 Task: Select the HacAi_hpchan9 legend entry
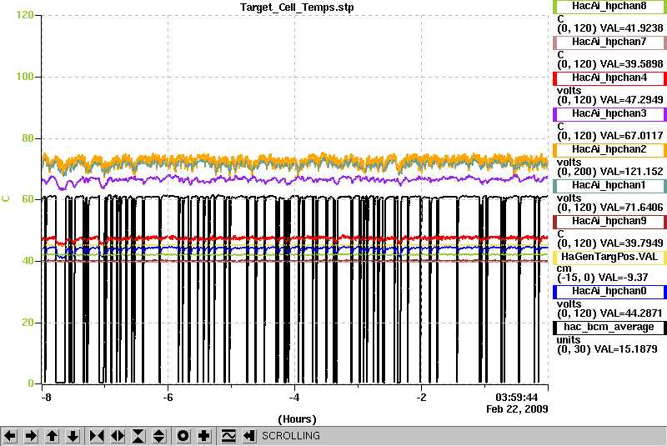coord(609,222)
